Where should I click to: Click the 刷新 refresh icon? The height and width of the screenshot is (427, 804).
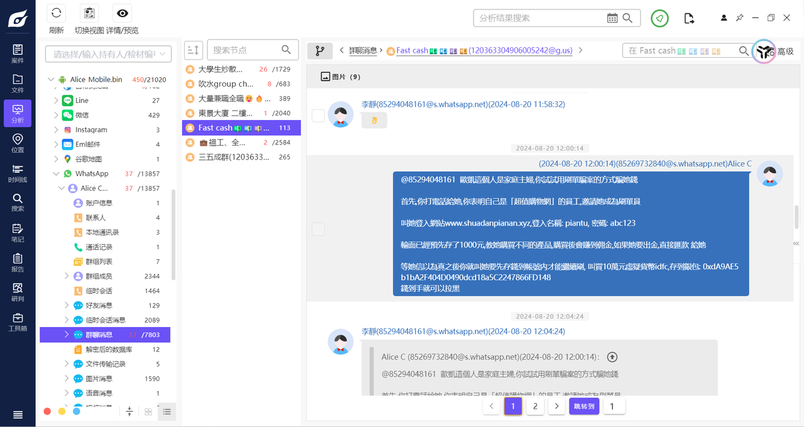click(57, 13)
